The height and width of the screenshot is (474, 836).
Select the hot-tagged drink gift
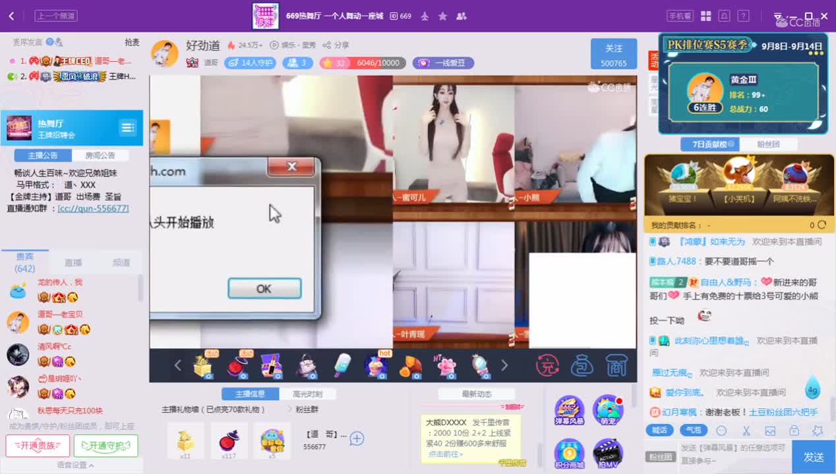click(x=377, y=365)
